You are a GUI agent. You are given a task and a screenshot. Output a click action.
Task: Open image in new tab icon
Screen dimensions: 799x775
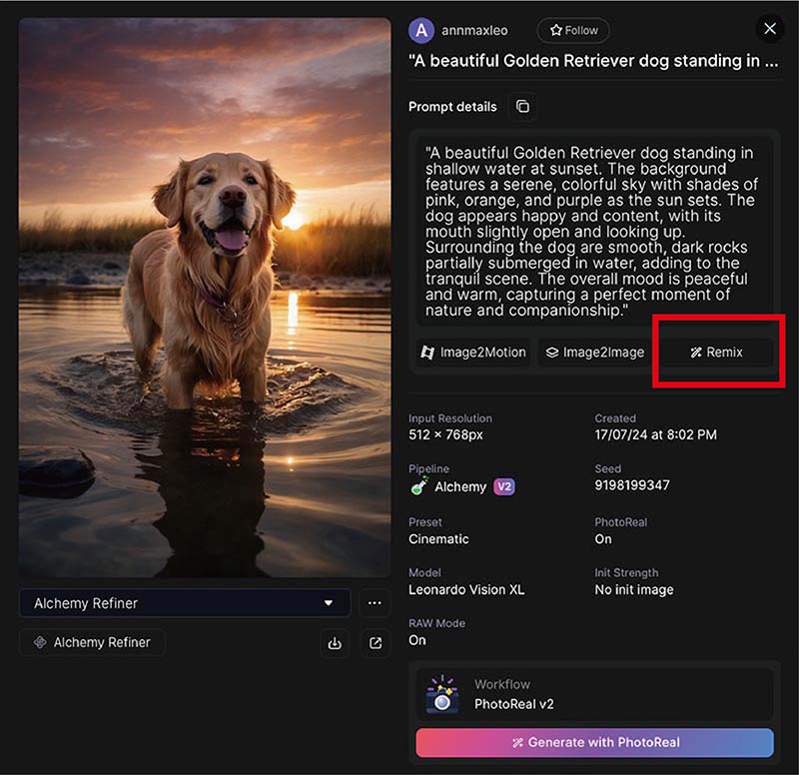376,643
